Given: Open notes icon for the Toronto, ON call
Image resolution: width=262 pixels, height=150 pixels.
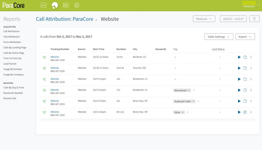Looking at the screenshot, I should click(245, 68).
